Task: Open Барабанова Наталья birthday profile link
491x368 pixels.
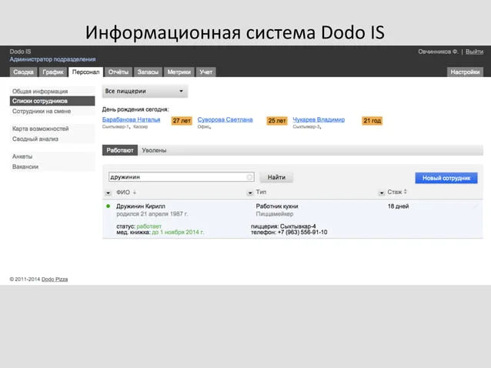Action: [x=131, y=119]
